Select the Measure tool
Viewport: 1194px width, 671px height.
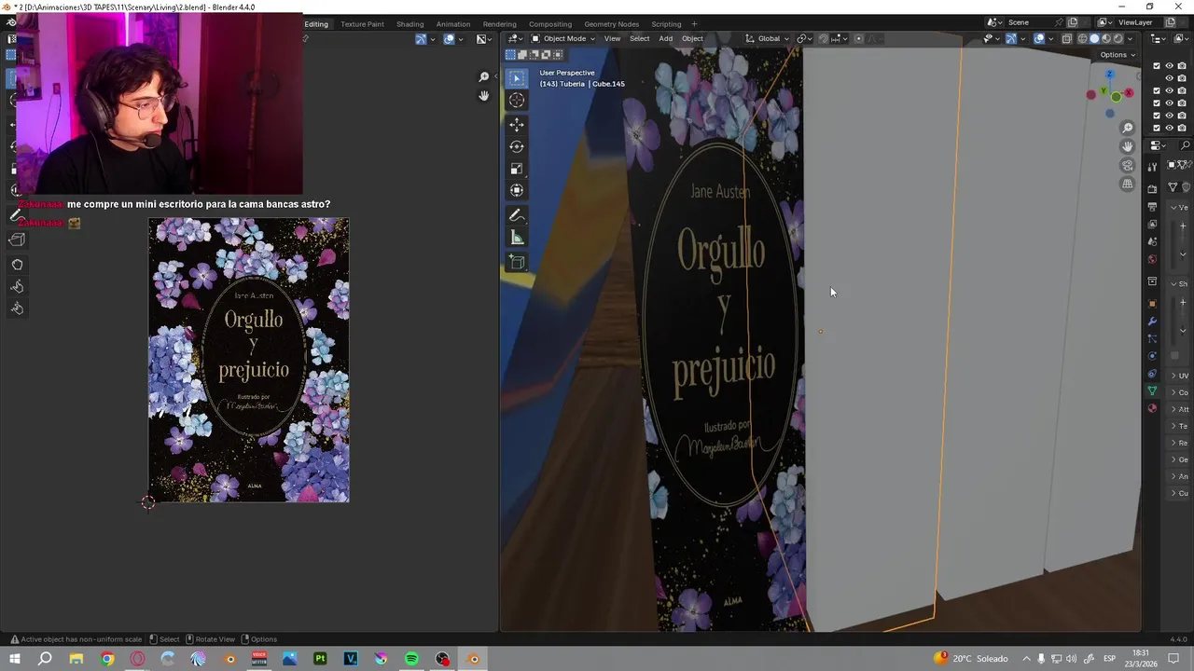tap(517, 238)
